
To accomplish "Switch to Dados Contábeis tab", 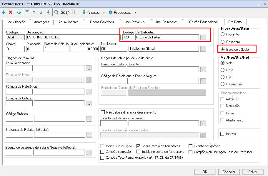I will [x=102, y=22].
